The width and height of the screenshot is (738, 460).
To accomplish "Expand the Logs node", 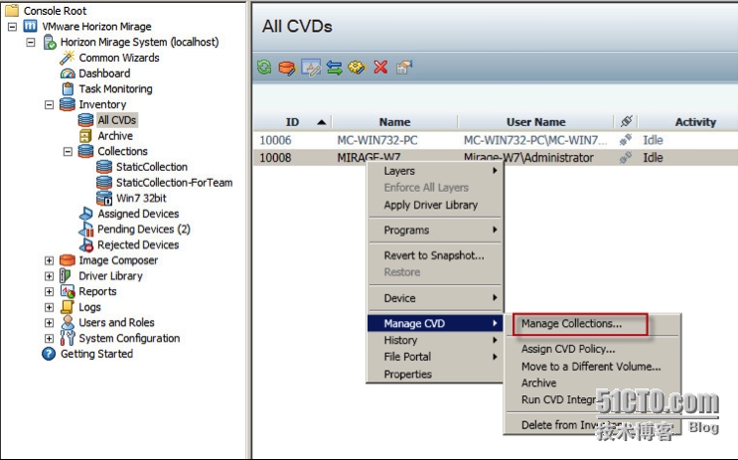I will click(49, 307).
